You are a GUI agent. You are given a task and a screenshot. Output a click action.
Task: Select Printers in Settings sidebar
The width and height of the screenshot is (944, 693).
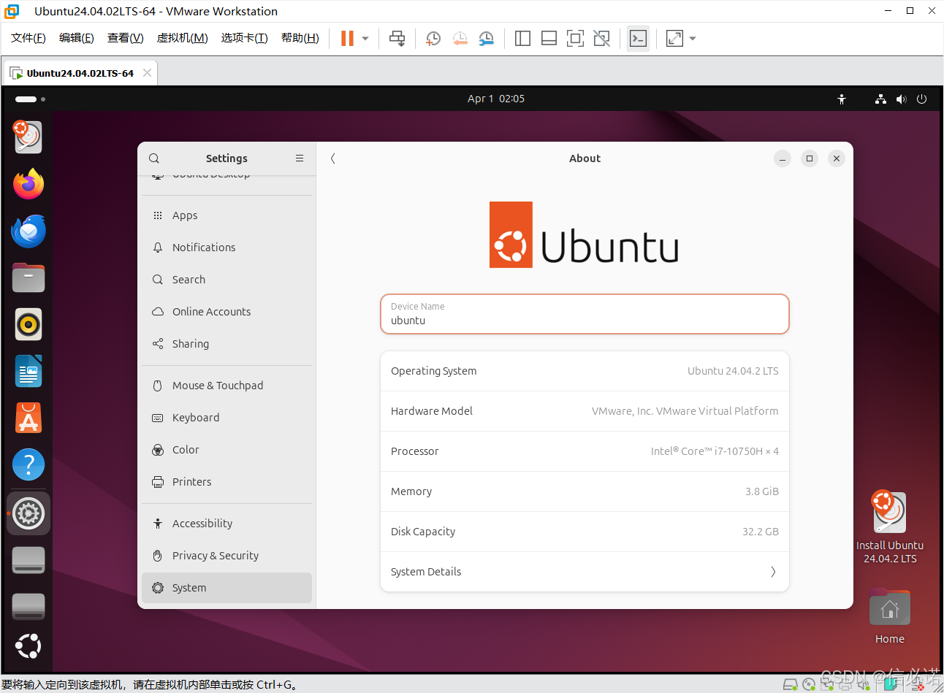[x=227, y=482]
